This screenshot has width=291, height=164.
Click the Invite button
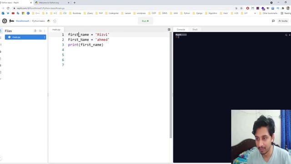(x=283, y=21)
